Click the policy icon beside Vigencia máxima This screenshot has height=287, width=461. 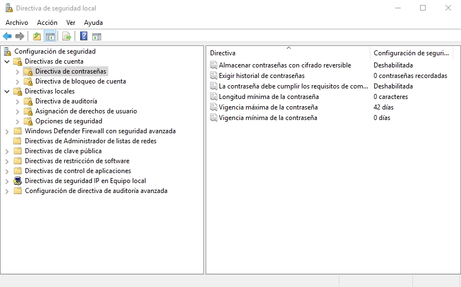(x=213, y=107)
